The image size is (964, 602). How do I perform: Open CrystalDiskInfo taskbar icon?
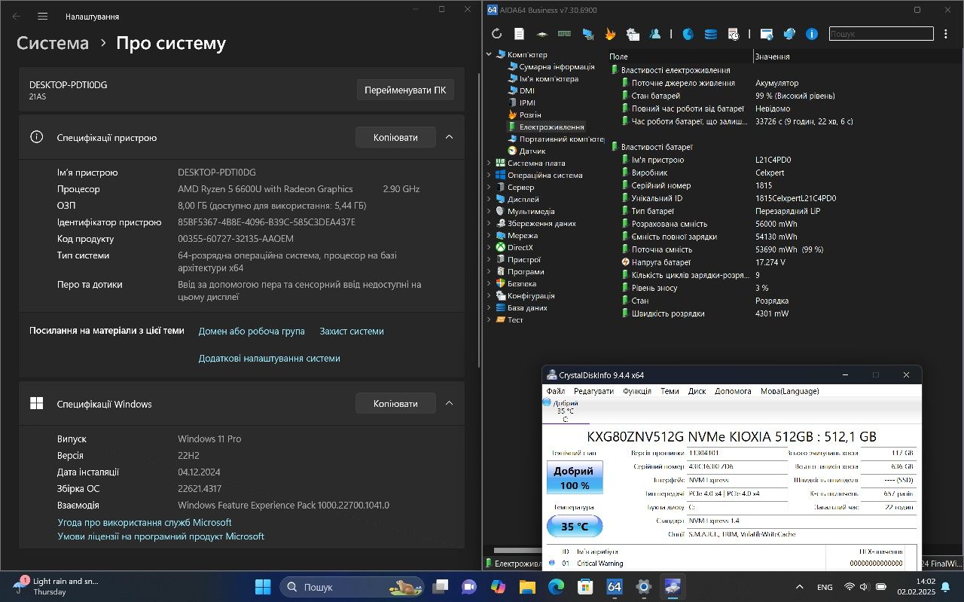673,587
